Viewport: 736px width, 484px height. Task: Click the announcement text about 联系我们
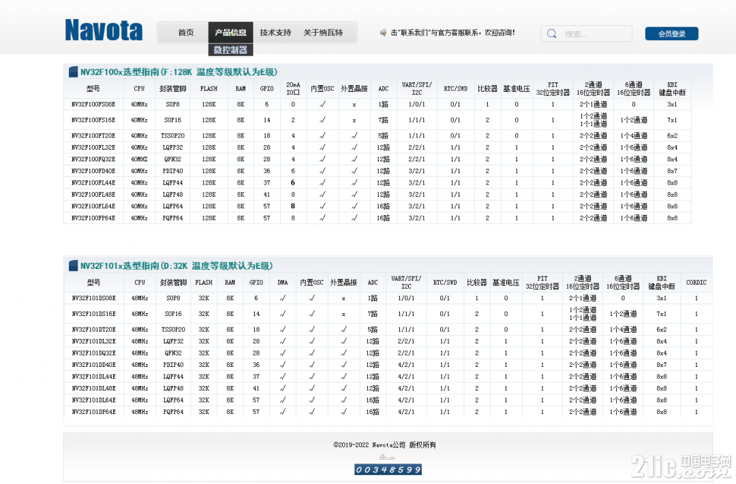(453, 33)
